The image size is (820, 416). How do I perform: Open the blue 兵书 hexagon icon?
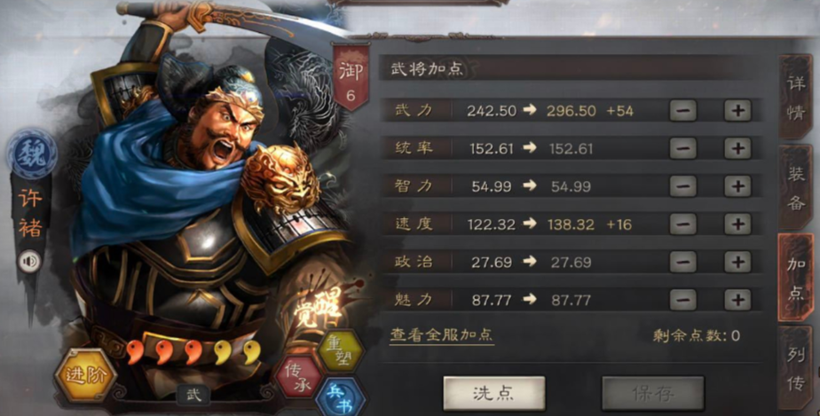[x=341, y=397]
